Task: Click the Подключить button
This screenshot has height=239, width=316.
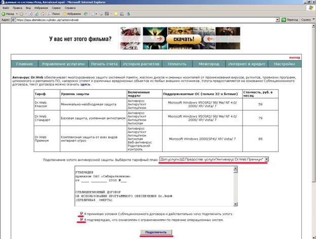Action: (156, 232)
